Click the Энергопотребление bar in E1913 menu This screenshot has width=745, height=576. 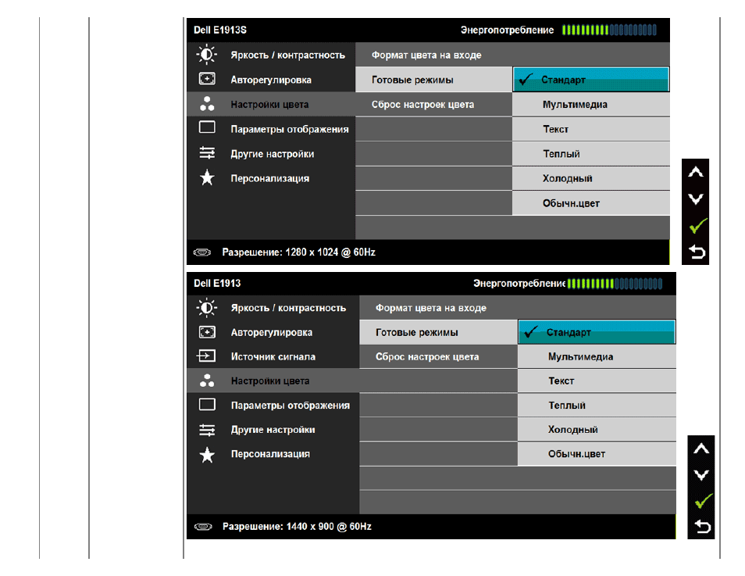click(615, 284)
